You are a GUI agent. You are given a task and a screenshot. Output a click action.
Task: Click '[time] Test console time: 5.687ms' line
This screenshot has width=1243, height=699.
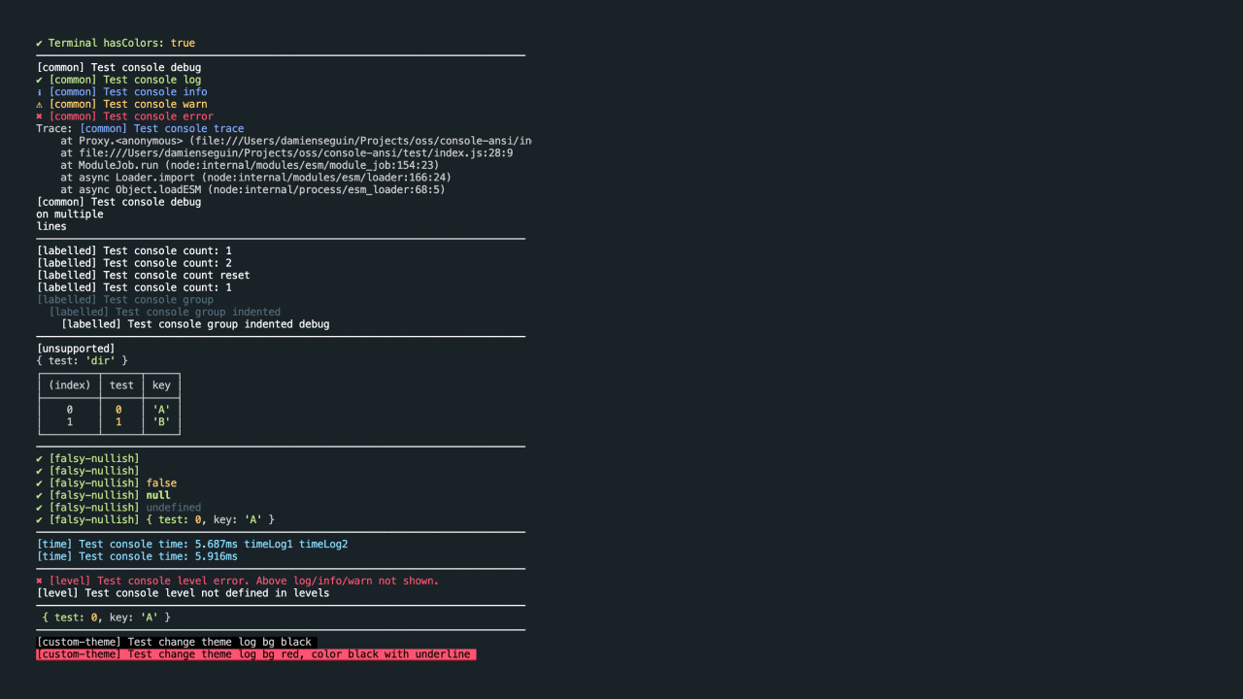click(192, 545)
